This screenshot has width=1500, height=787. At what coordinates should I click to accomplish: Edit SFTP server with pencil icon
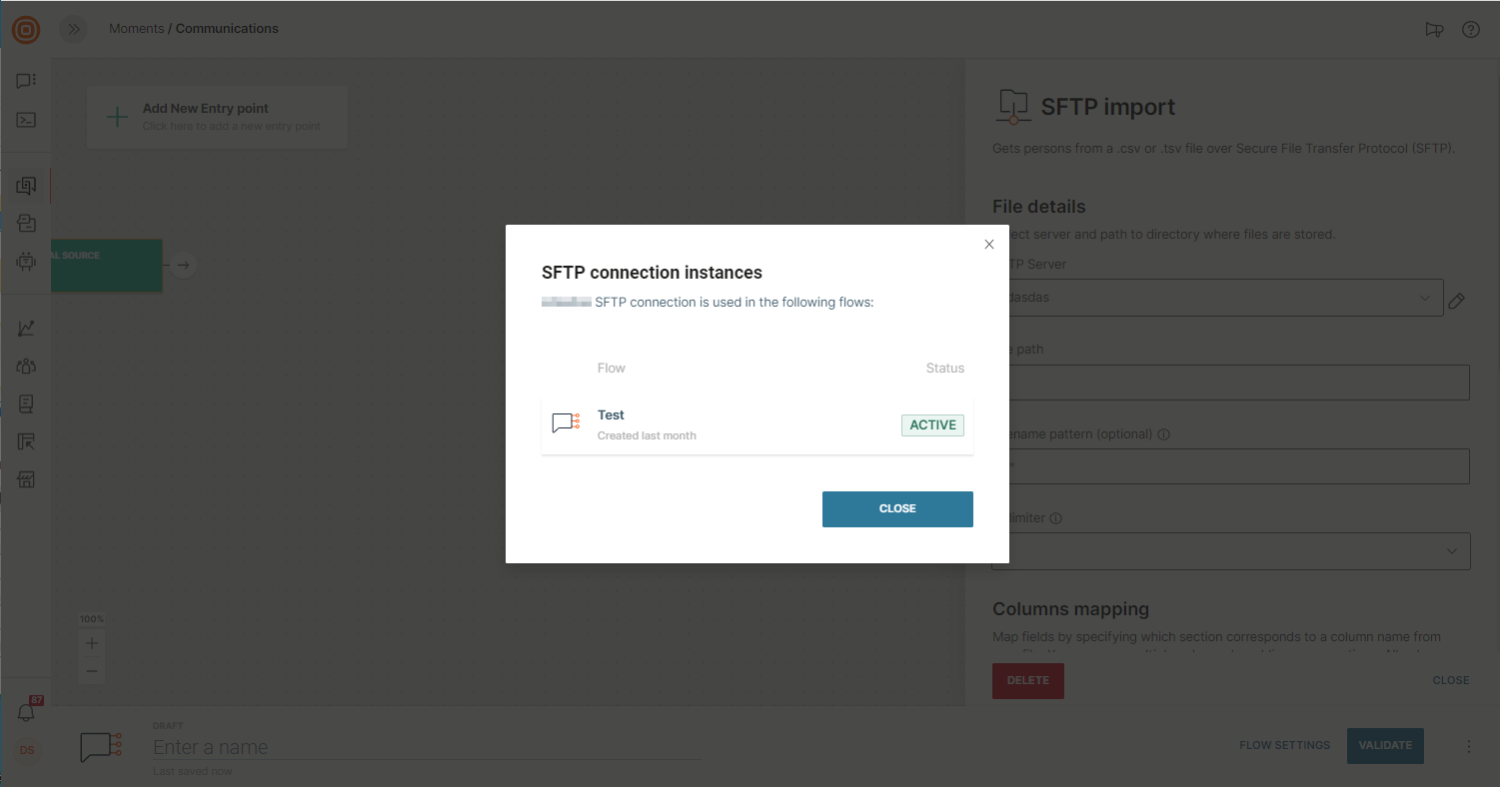pyautogui.click(x=1456, y=301)
